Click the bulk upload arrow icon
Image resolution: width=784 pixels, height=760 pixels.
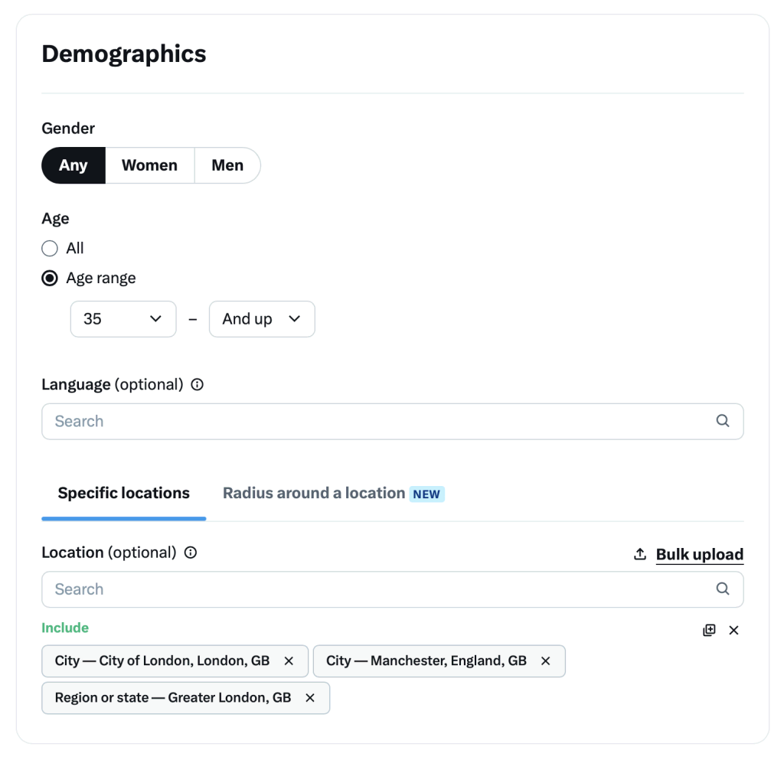point(640,554)
